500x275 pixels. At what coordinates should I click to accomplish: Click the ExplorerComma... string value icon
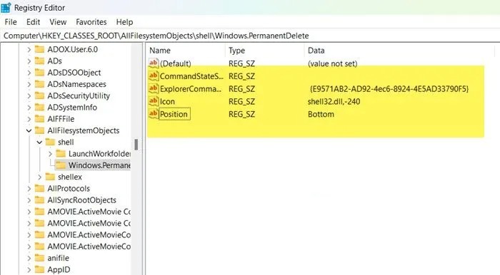[154, 89]
